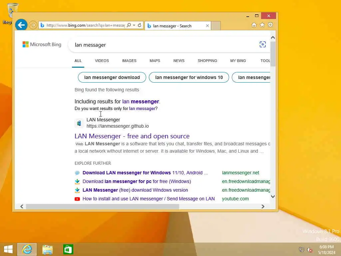Switch to the NEWS tab
Screen dimensions: 341x256
tap(179, 61)
